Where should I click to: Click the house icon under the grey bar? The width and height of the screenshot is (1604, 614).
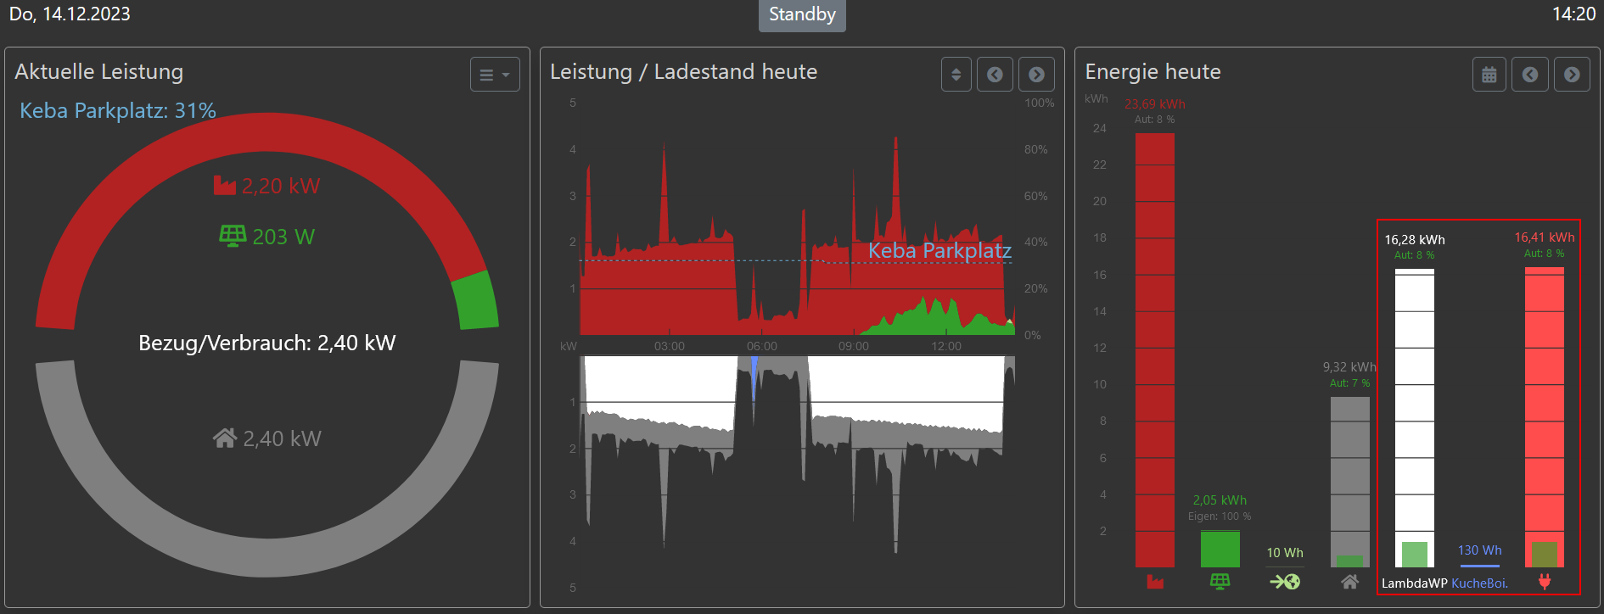[1350, 582]
